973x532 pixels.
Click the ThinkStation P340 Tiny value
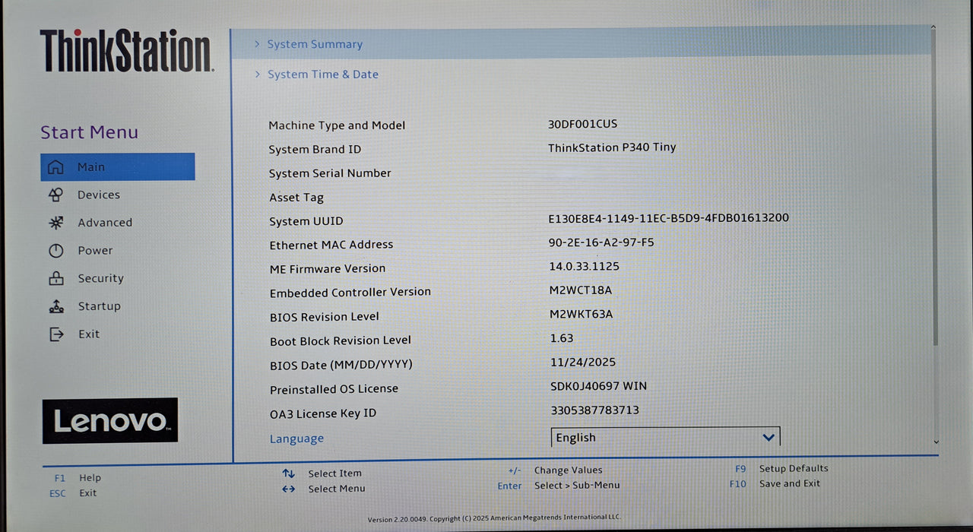612,147
